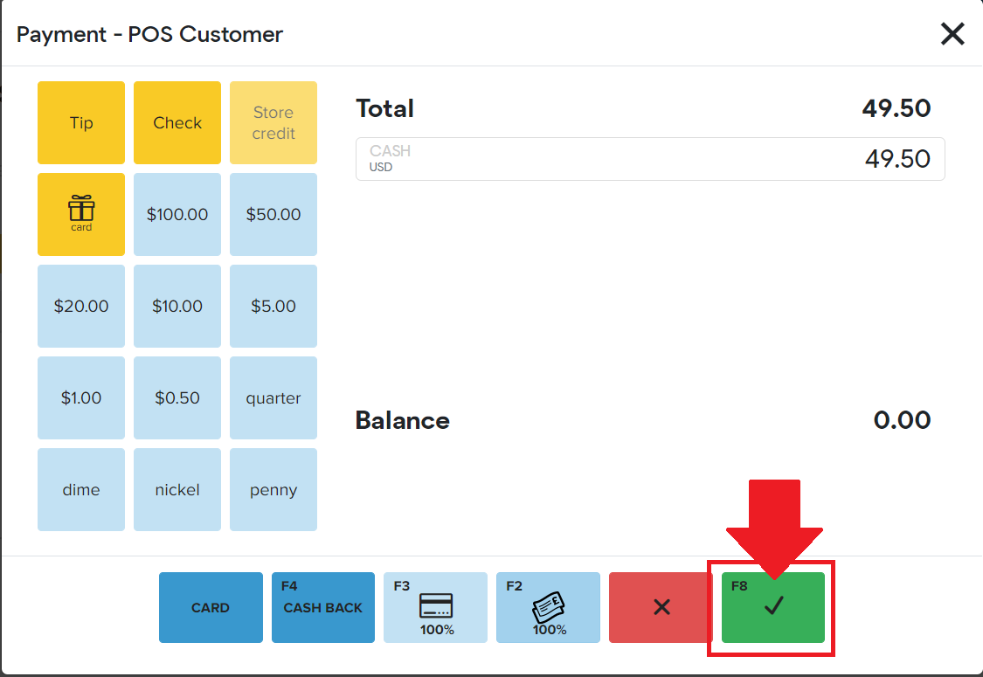
Task: Choose Store credit payment
Action: (273, 122)
